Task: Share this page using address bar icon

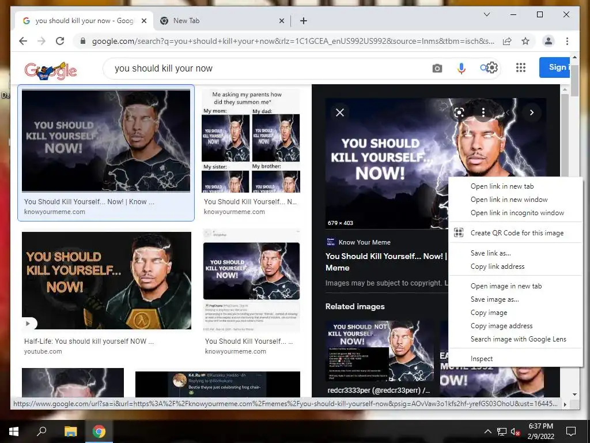Action: 507,41
